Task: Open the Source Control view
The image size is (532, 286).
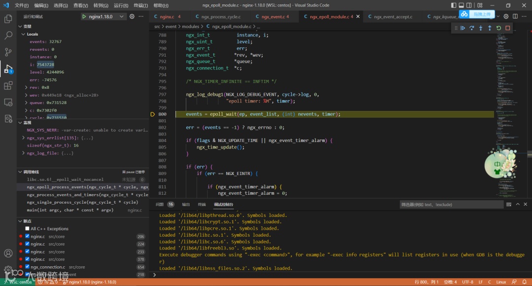Action: pos(8,52)
